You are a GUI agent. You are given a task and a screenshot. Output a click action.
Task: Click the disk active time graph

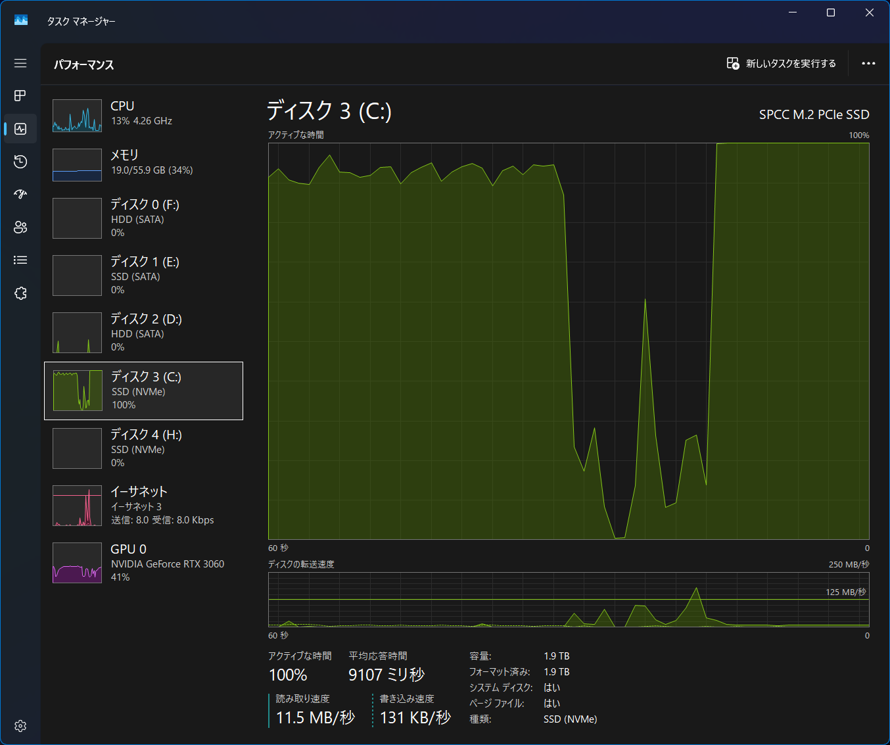coord(569,341)
